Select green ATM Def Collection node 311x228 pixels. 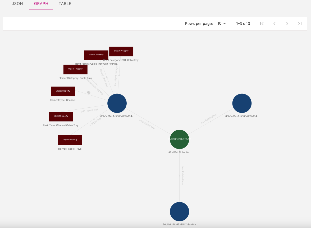179,139
